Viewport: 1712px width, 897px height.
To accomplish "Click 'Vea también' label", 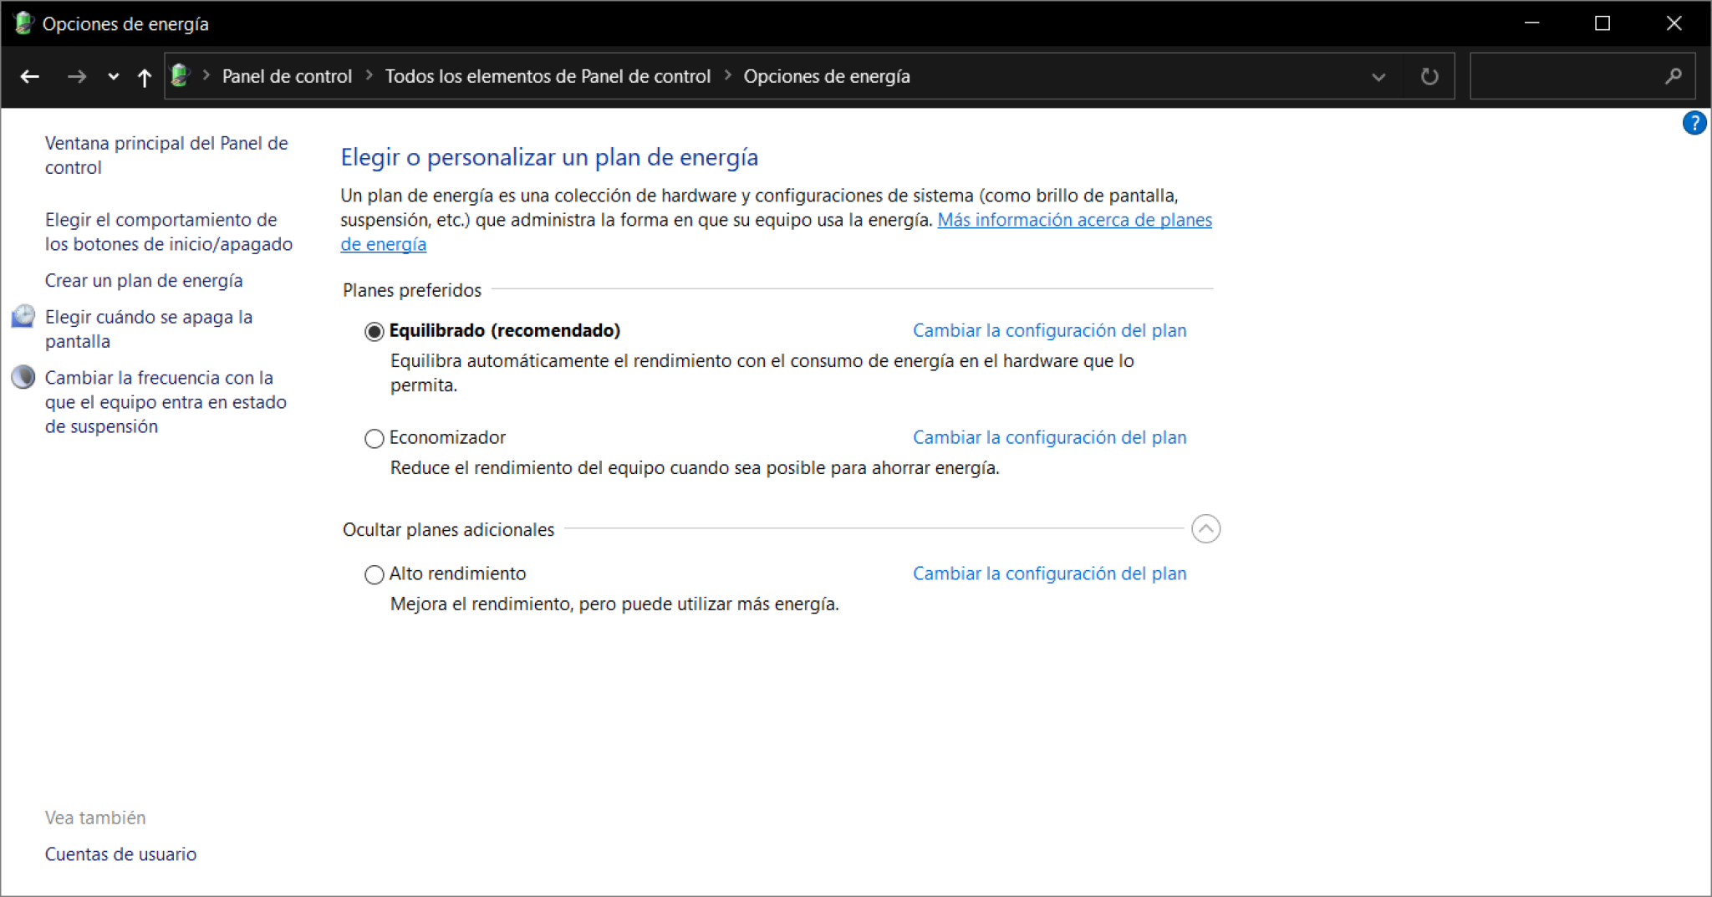I will click(x=95, y=818).
